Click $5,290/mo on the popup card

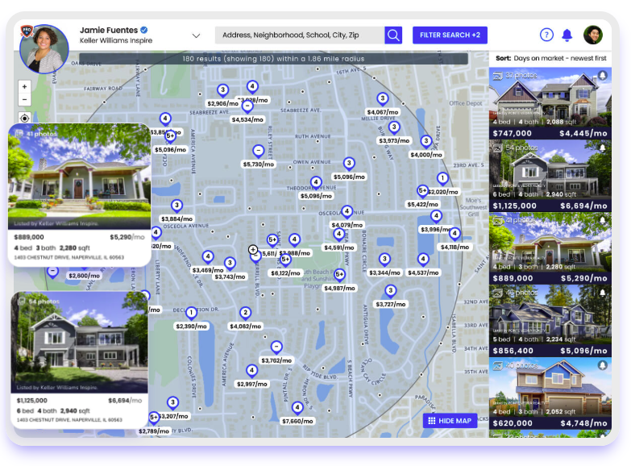tap(127, 237)
